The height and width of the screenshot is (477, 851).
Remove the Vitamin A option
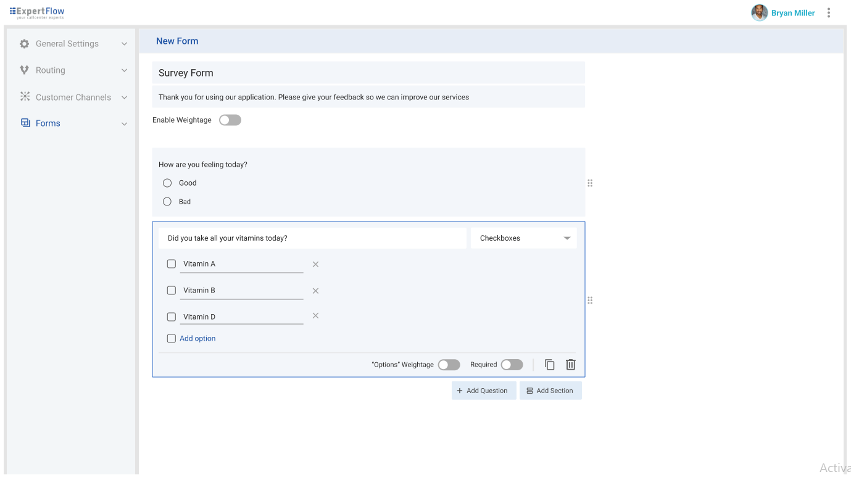(315, 264)
